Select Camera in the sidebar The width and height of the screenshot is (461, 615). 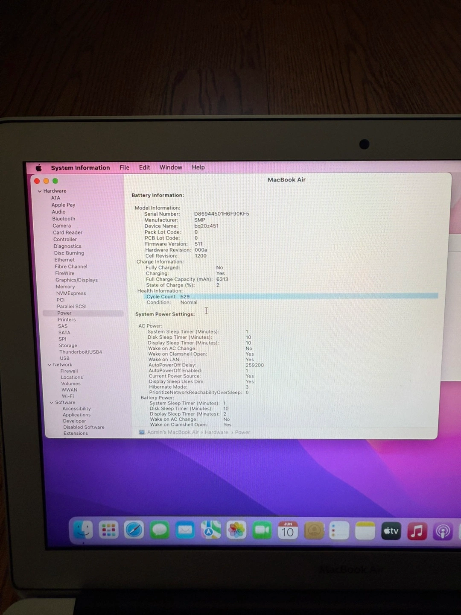62,225
